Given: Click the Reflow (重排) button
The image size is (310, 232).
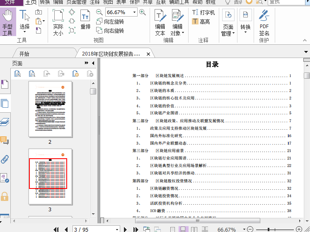Looking at the screenshot, I should click(x=85, y=20).
